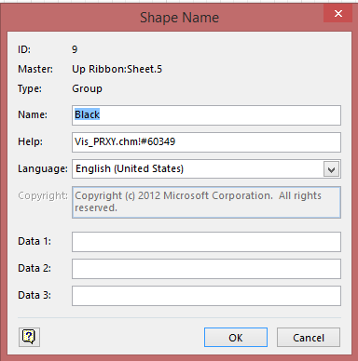Screen dimensions: 358x361
Task: Click the ID value '9'
Action: coord(75,49)
